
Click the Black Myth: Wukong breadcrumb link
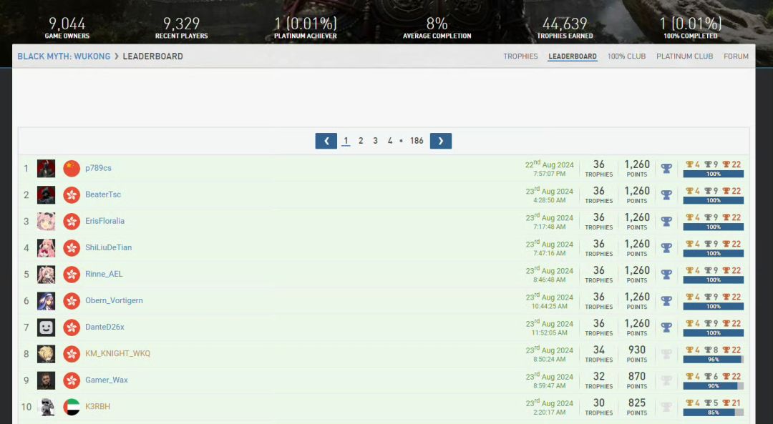(x=64, y=56)
